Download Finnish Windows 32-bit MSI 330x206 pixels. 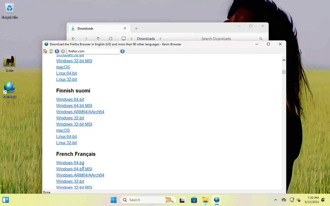74,124
